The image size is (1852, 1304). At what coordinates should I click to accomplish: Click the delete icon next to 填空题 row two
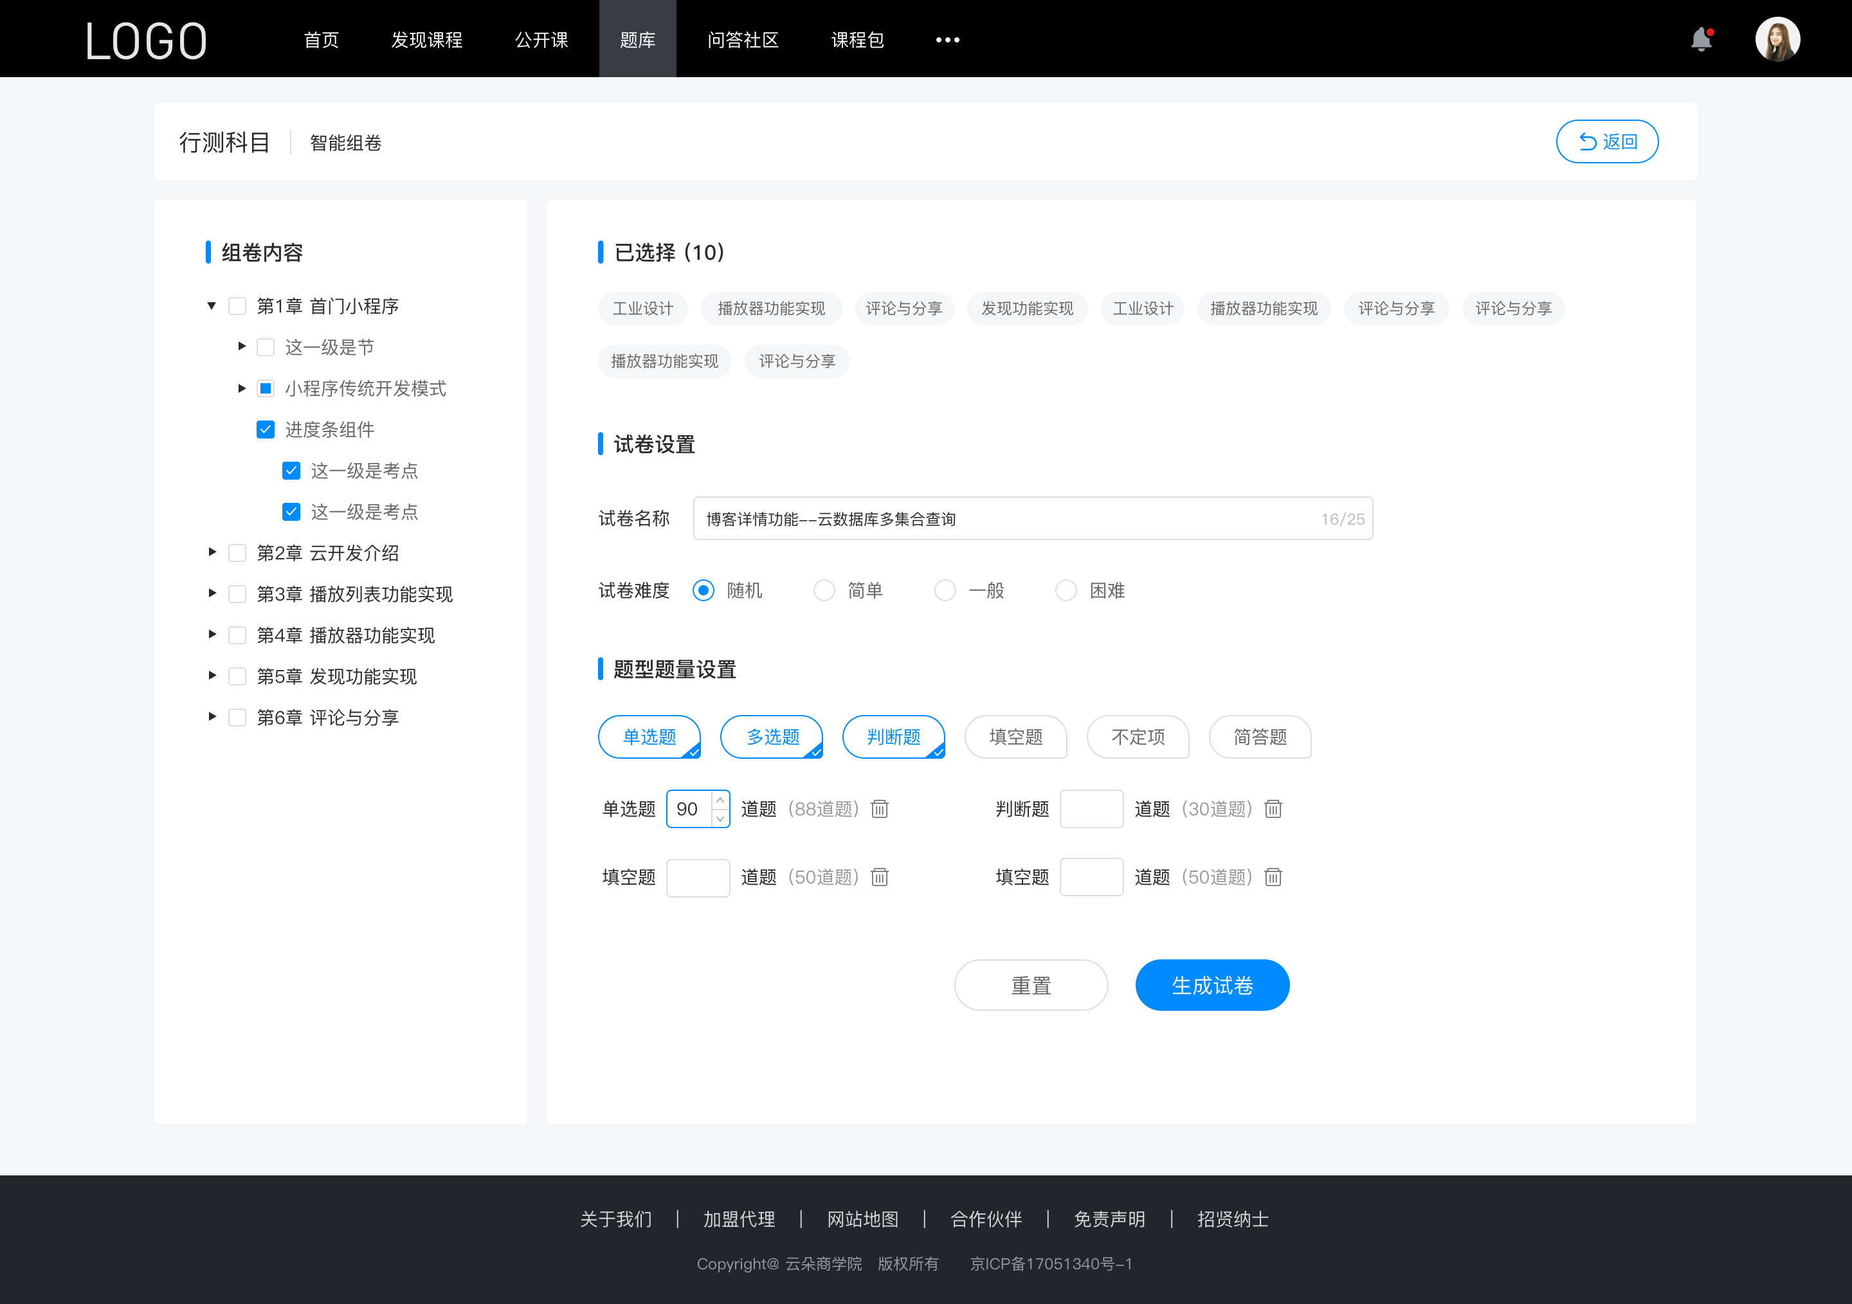pos(1271,876)
